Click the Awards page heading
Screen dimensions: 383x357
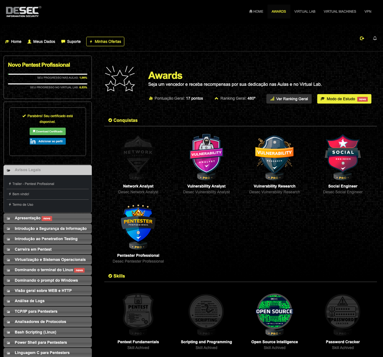click(x=165, y=76)
